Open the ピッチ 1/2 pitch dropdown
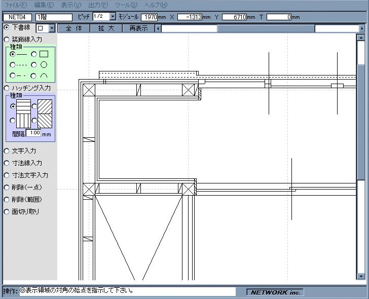Viewport: 369px width, 299px height. [113, 17]
